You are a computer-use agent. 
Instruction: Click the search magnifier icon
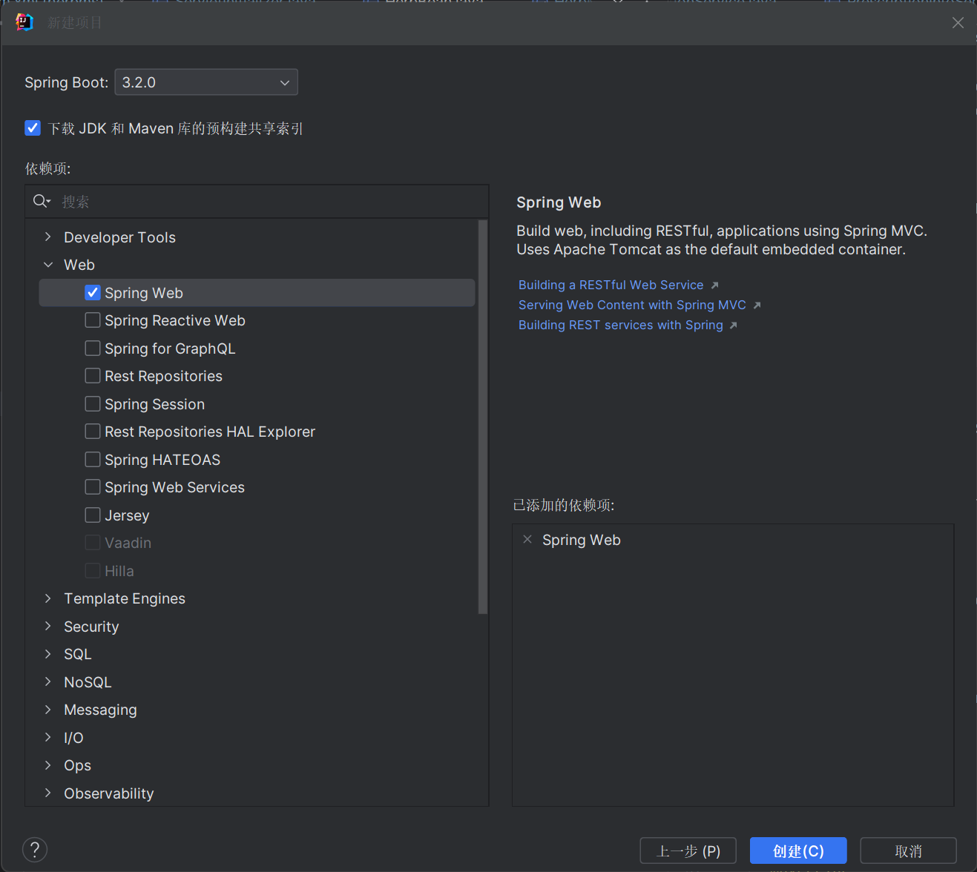(x=42, y=202)
